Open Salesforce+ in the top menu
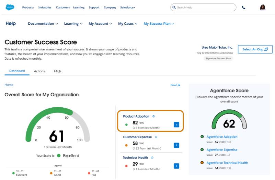The height and width of the screenshot is (180, 275). 127,7
